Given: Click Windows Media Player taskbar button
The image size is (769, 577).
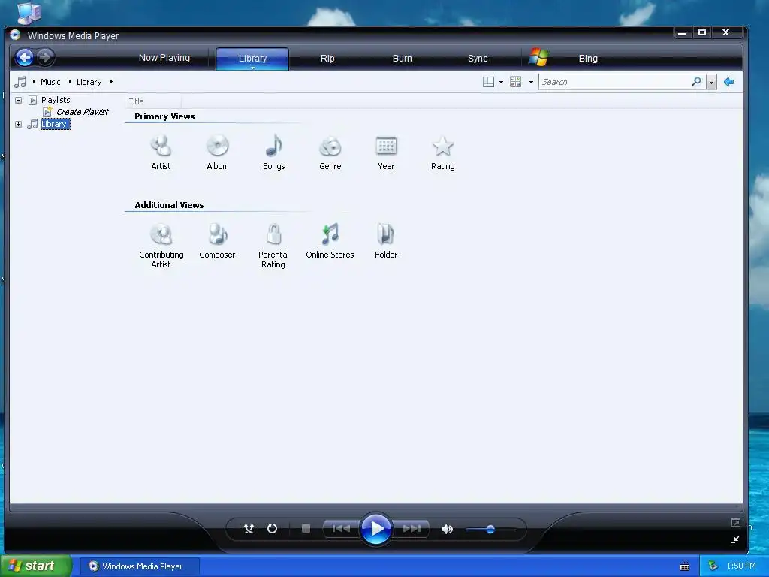Looking at the screenshot, I should [x=139, y=566].
